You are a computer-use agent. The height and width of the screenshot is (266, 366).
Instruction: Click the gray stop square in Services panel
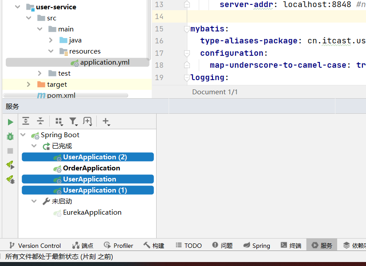point(10,151)
